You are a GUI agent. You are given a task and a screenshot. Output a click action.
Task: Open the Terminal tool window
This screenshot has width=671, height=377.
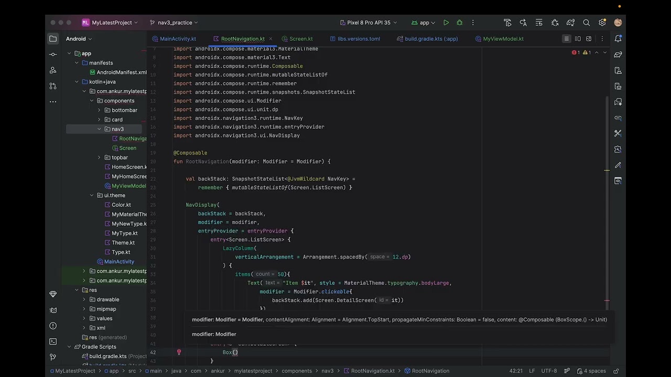tap(53, 341)
